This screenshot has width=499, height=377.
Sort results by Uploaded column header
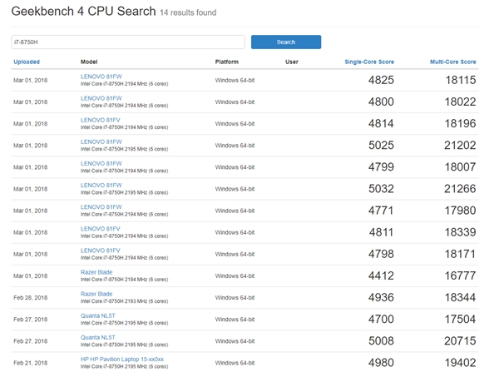click(x=26, y=62)
